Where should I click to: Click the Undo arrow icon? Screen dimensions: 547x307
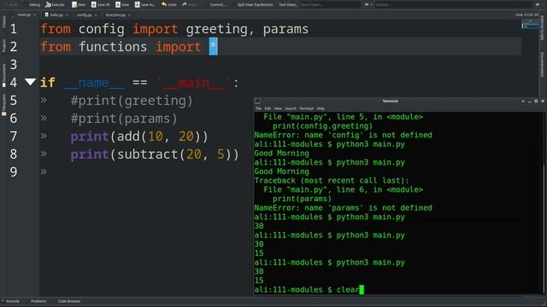pos(164,4)
